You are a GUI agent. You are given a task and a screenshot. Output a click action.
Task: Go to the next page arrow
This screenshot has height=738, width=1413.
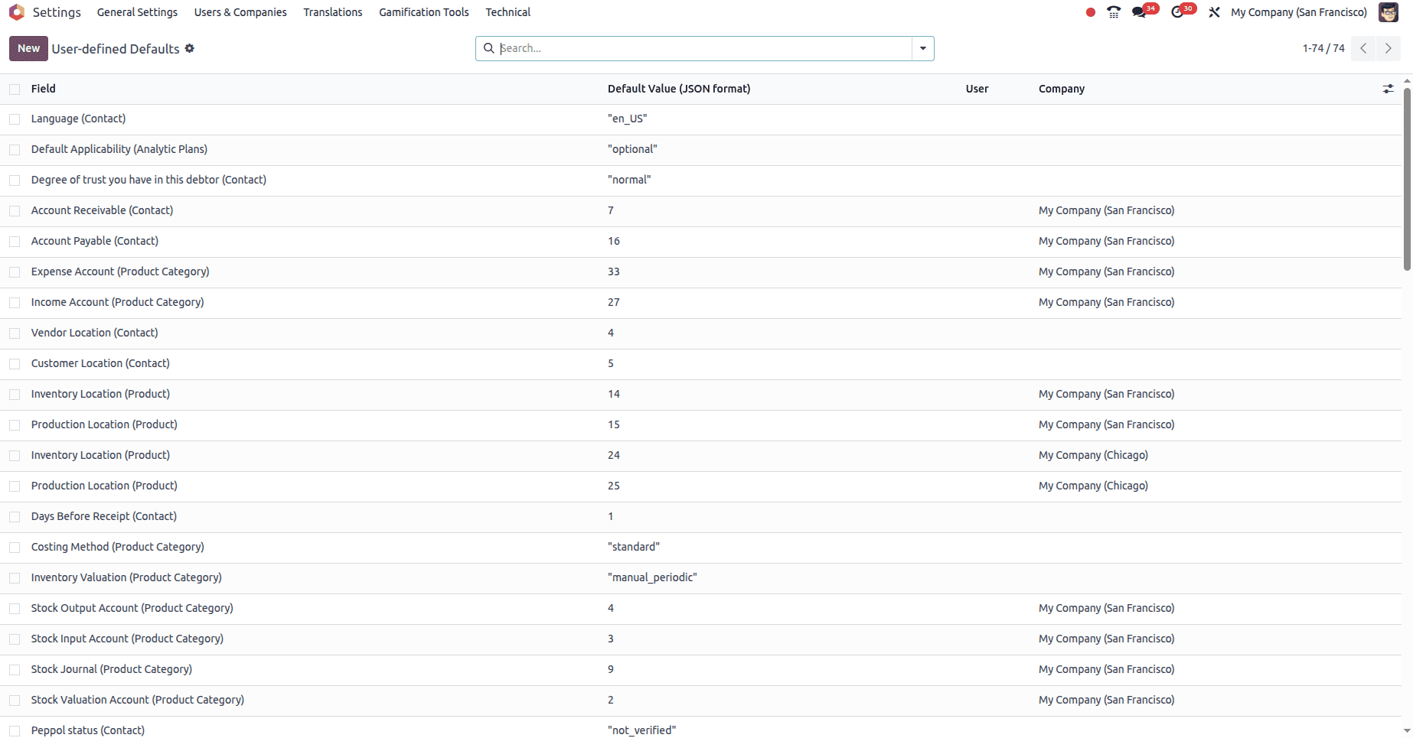click(1389, 48)
